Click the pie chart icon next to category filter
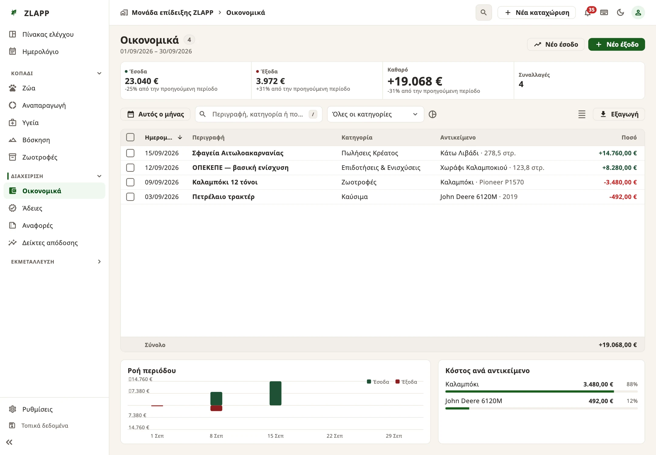 [432, 114]
